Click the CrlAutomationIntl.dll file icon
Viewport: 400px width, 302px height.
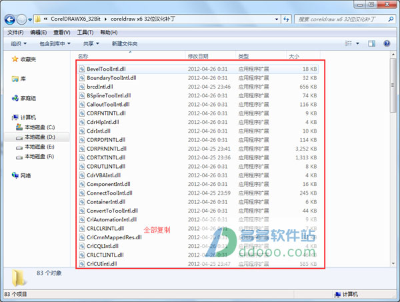pos(82,219)
